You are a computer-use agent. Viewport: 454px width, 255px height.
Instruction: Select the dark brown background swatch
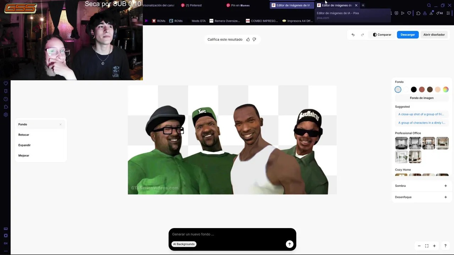pyautogui.click(x=430, y=90)
